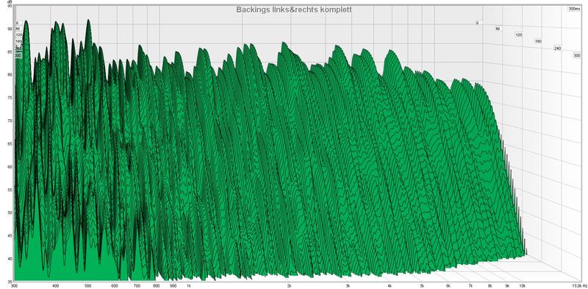The width and height of the screenshot is (588, 289).
Task: Click the 8k tick on the frequency axis
Action: (x=490, y=286)
